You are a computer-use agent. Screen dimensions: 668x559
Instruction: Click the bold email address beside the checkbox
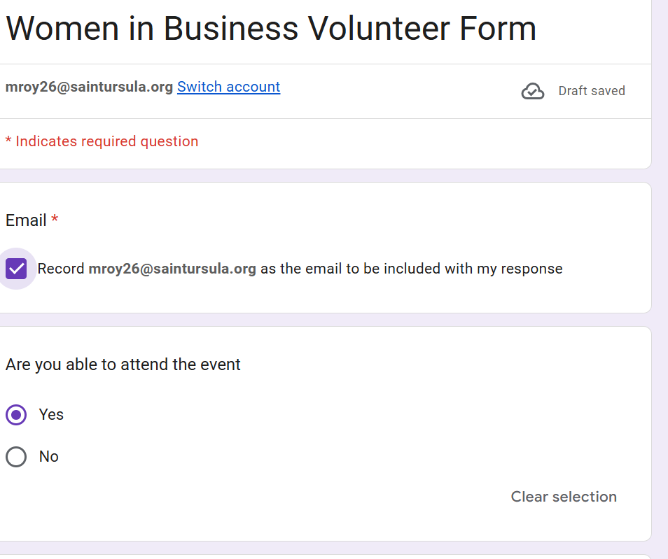click(x=172, y=269)
